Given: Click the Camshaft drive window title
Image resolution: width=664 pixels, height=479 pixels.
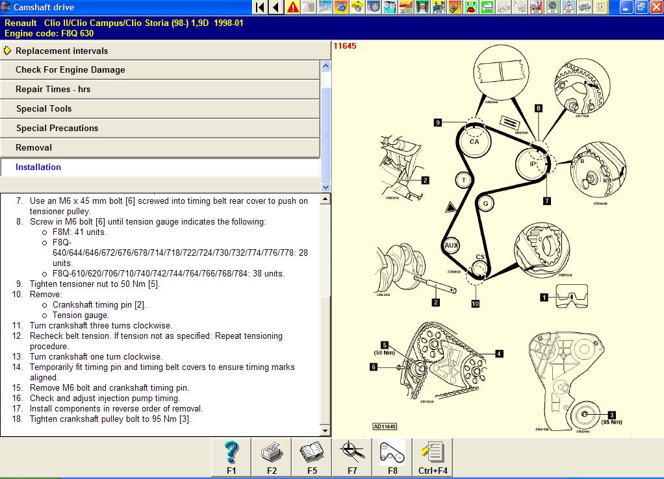Looking at the screenshot, I should pyautogui.click(x=44, y=7).
